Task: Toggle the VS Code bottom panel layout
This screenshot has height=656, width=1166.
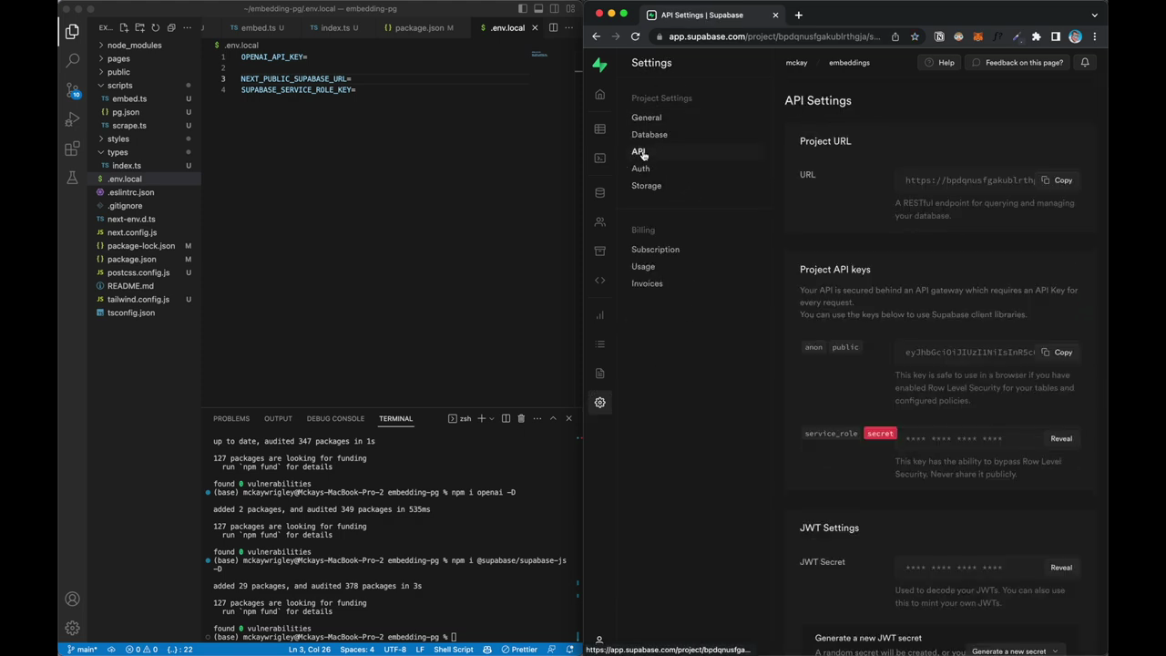Action: [537, 9]
